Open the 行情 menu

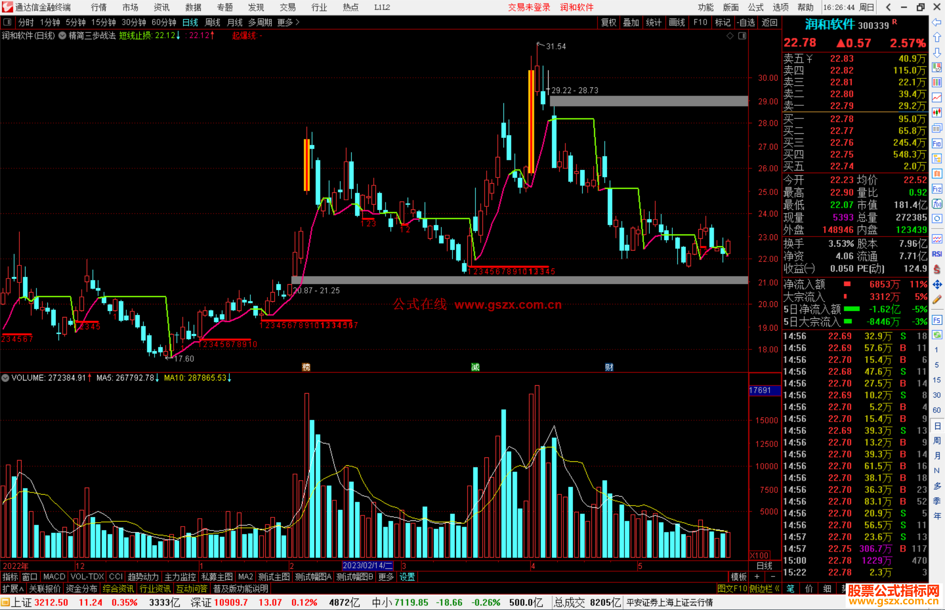tap(99, 7)
